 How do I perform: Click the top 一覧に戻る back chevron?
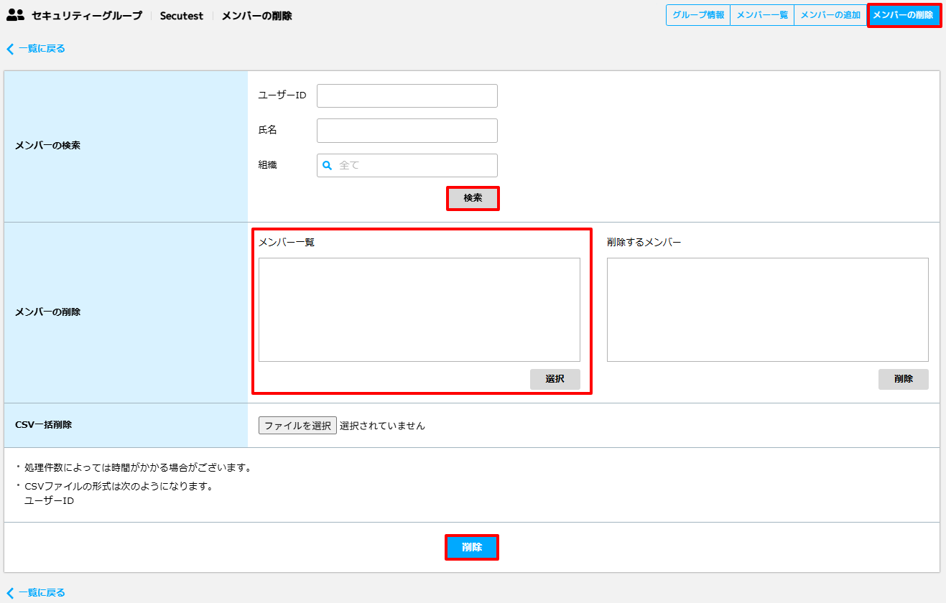click(10, 49)
